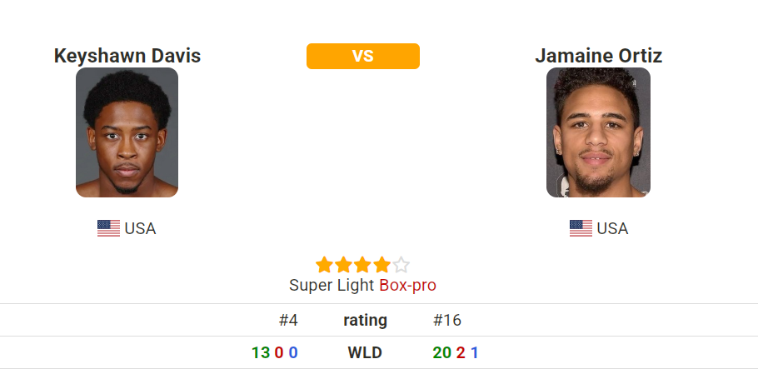Click Jamaine Ortiz portrait photo
The image size is (758, 379).
click(598, 132)
